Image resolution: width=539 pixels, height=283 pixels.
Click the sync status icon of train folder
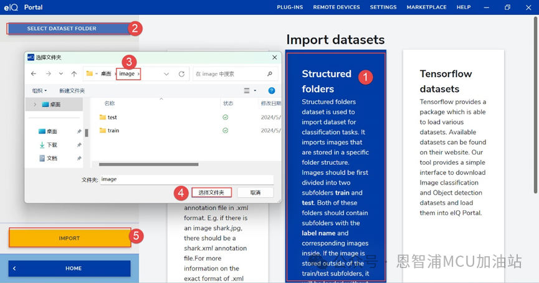(x=225, y=131)
